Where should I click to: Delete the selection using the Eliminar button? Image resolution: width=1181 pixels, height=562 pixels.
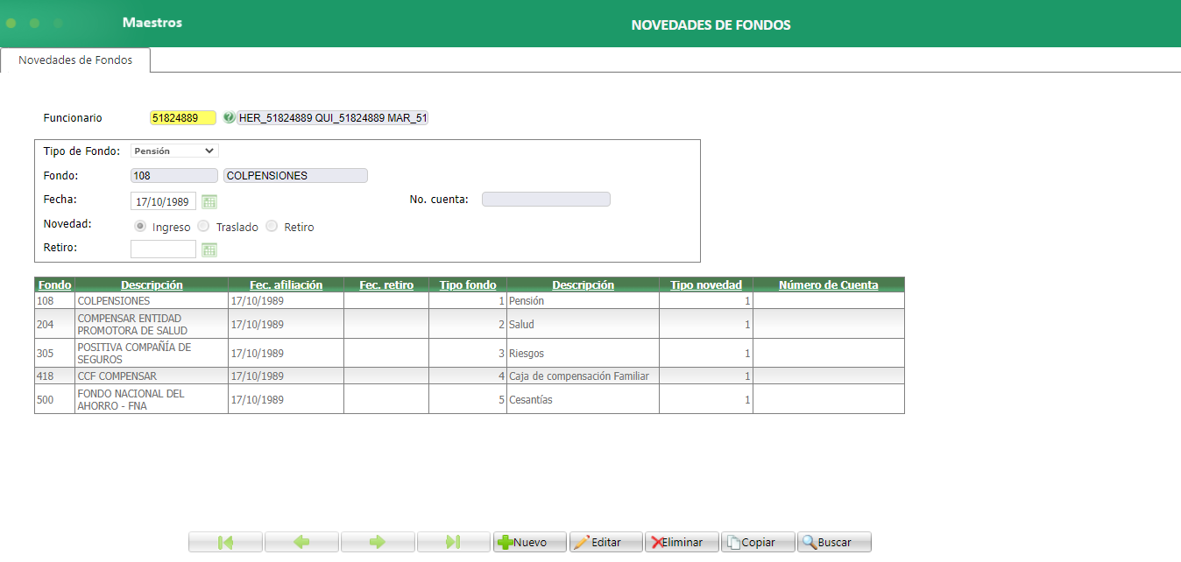coord(682,541)
